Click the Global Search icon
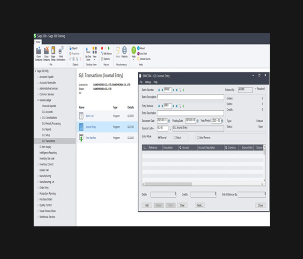The width and height of the screenshot is (303, 259). 138,59
